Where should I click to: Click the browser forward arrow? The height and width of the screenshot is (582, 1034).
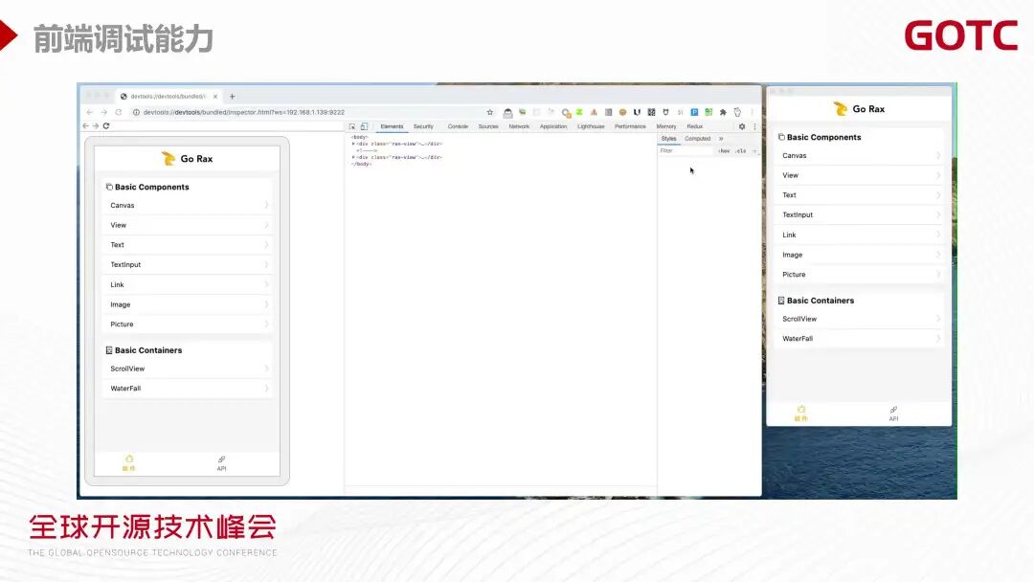click(x=103, y=112)
